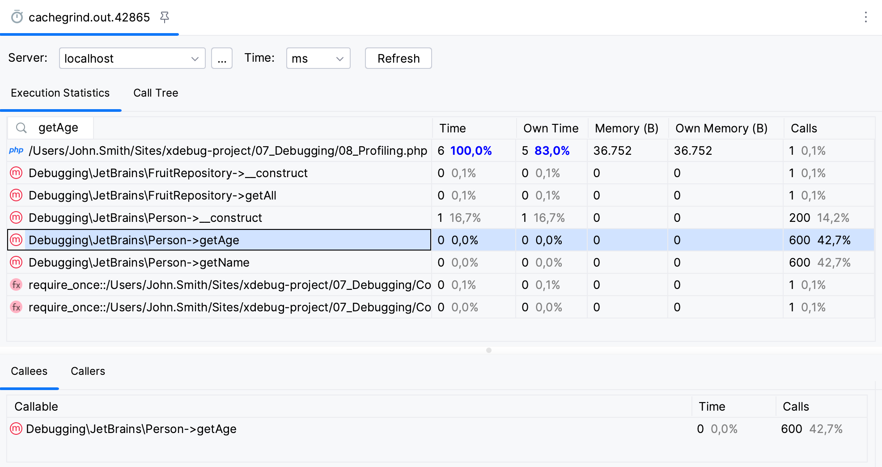Click the php file icon next to 08_Profiling.php

(16, 150)
